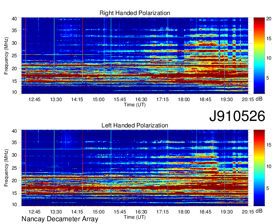The width and height of the screenshot is (276, 224).
Task: Click the 10 MHz tick of right-handed plot
Action: [x=15, y=92]
